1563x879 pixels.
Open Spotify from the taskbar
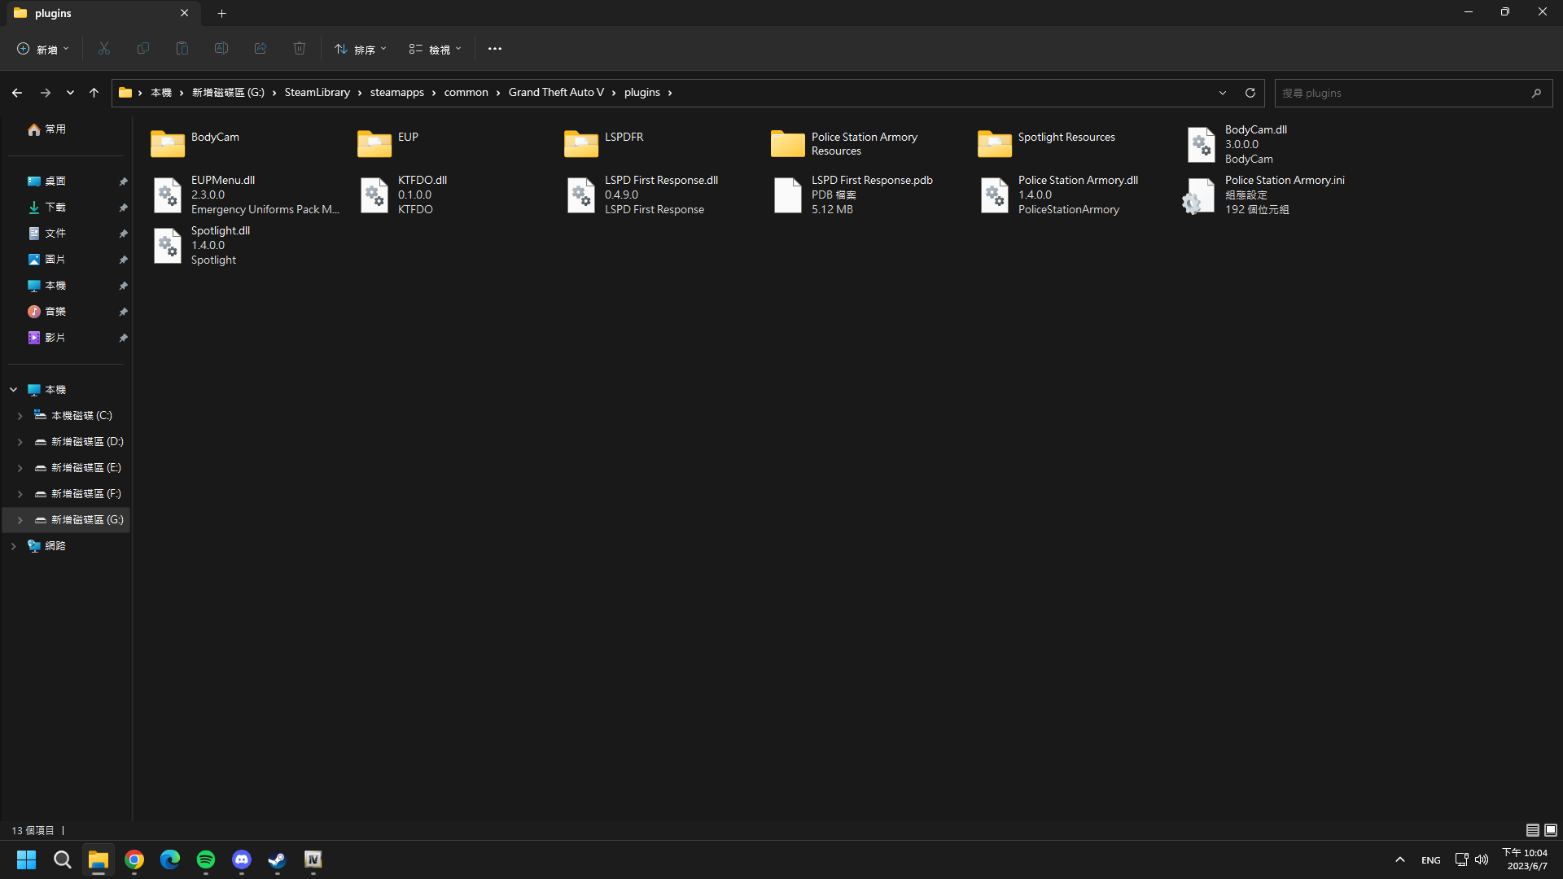click(206, 859)
